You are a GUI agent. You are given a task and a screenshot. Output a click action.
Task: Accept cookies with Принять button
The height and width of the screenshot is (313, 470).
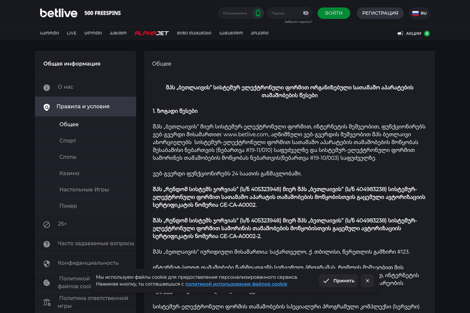click(338, 281)
